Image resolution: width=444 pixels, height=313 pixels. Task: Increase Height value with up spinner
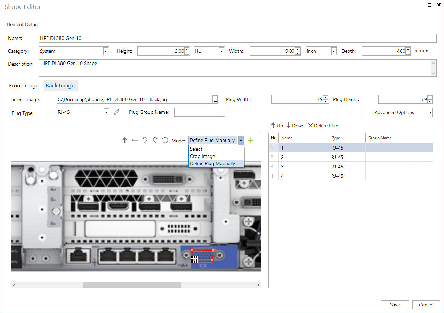tap(187, 49)
